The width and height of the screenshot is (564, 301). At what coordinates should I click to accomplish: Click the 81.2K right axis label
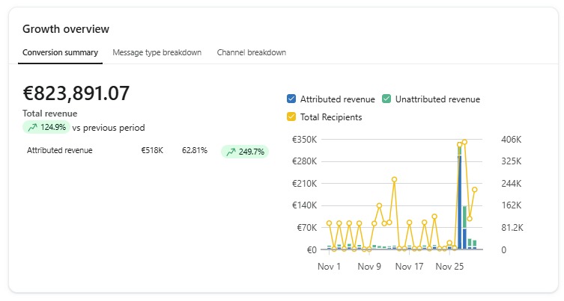point(512,228)
